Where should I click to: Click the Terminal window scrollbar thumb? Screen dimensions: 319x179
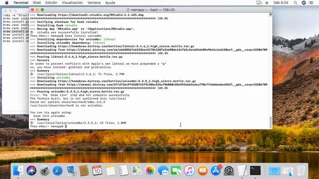(x=270, y=122)
